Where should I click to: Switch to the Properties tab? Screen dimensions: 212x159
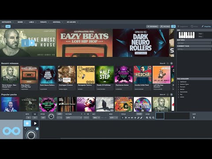[x=206, y=26]
